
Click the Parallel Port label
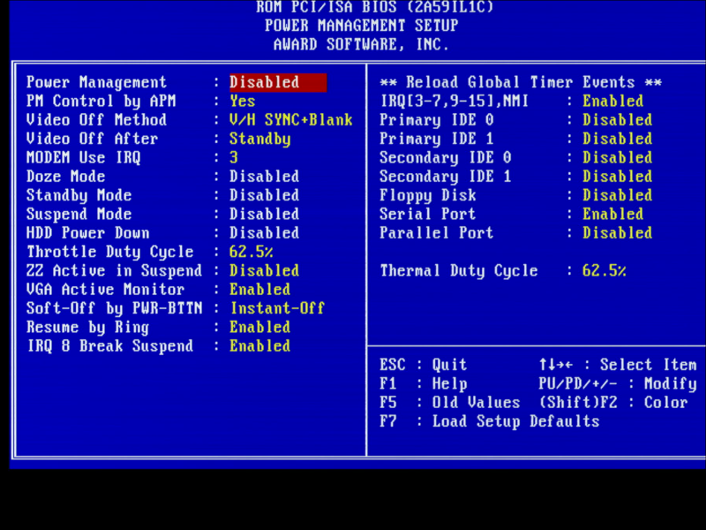coord(436,233)
